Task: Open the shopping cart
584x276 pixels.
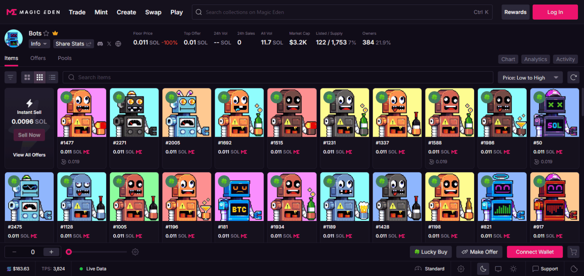Action: click(x=573, y=252)
